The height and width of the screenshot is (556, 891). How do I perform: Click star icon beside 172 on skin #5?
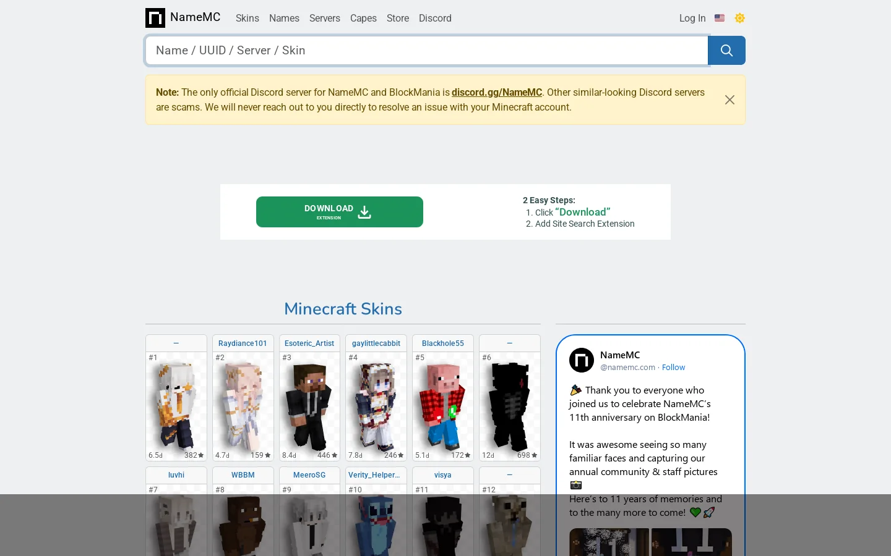(x=468, y=455)
